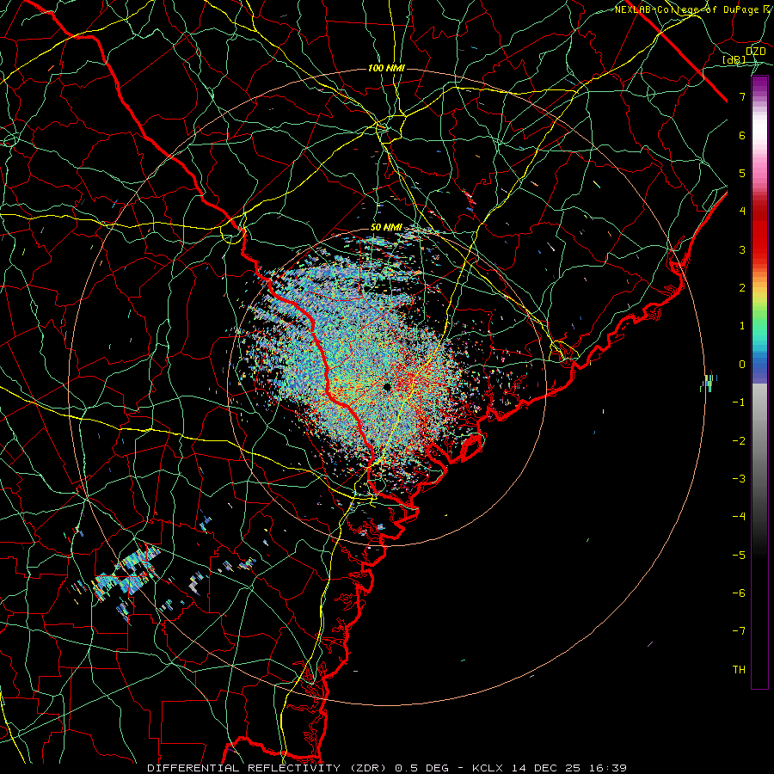Click the "7" value on the scale

pos(742,97)
